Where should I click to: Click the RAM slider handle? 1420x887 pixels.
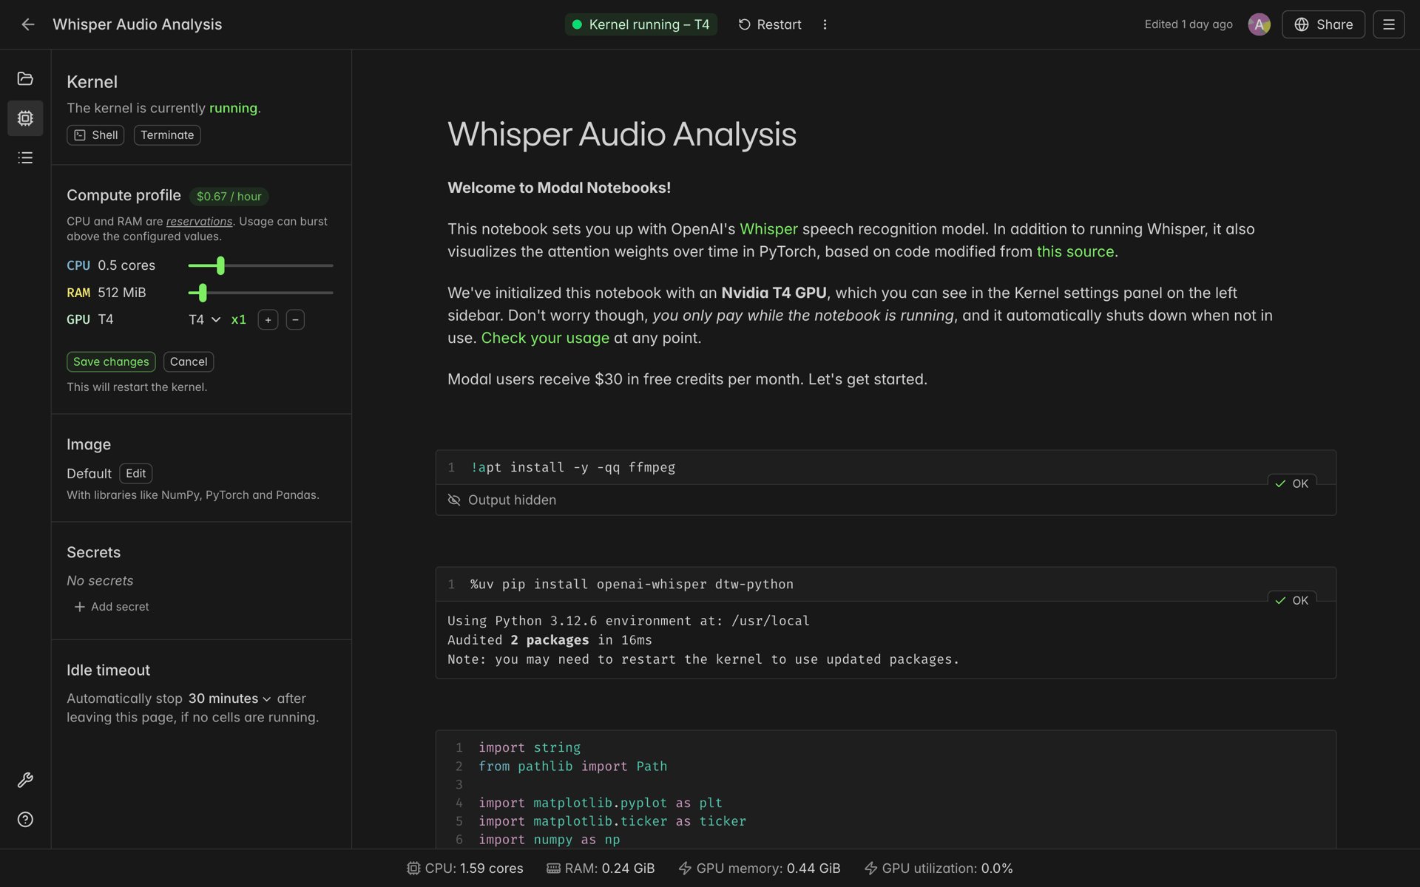203,293
